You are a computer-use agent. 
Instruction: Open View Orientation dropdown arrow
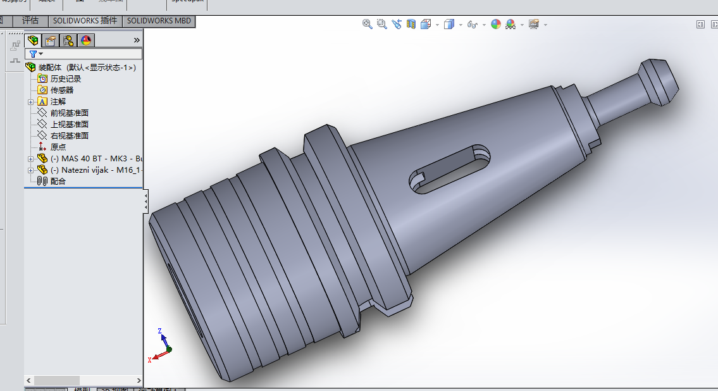(437, 25)
